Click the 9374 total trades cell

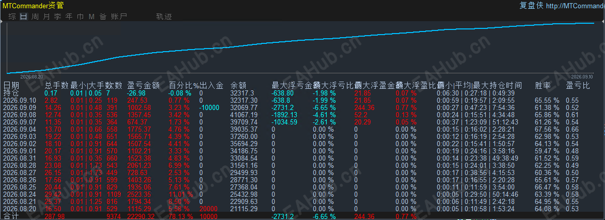pyautogui.click(x=115, y=216)
